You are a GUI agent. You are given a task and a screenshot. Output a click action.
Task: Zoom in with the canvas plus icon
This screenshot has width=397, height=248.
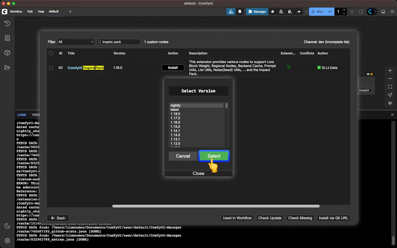[x=390, y=70]
